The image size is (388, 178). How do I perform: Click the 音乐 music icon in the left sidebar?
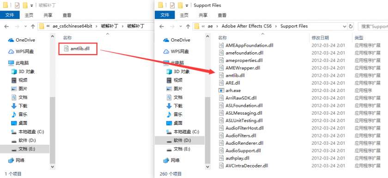tap(14, 114)
